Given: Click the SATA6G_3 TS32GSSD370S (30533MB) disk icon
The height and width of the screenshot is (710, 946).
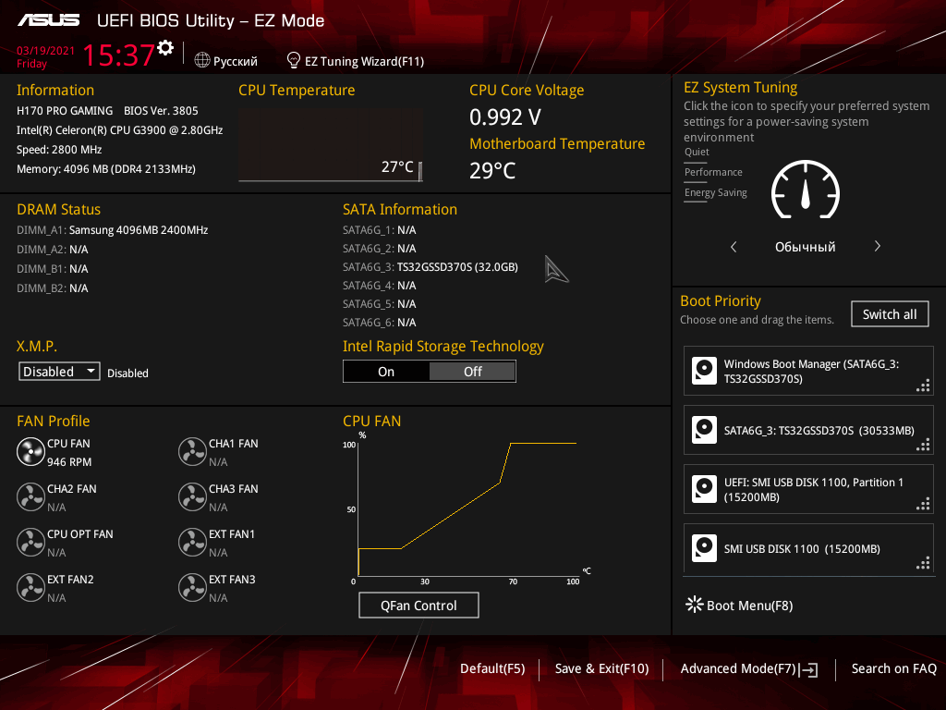Looking at the screenshot, I should click(x=704, y=430).
